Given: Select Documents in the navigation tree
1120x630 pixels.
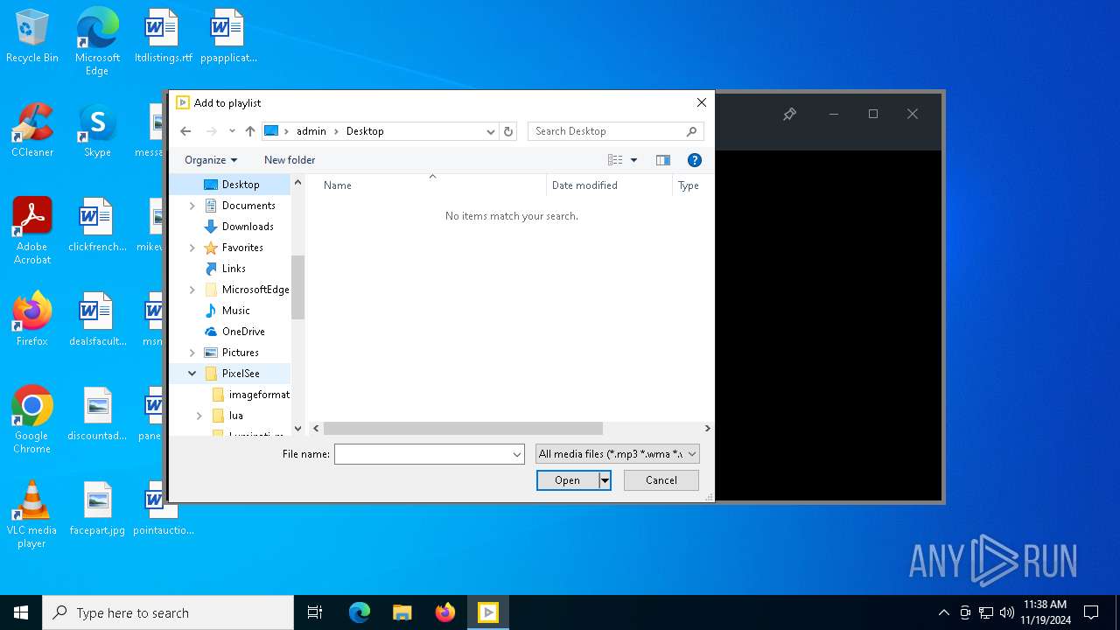Looking at the screenshot, I should 248,206.
